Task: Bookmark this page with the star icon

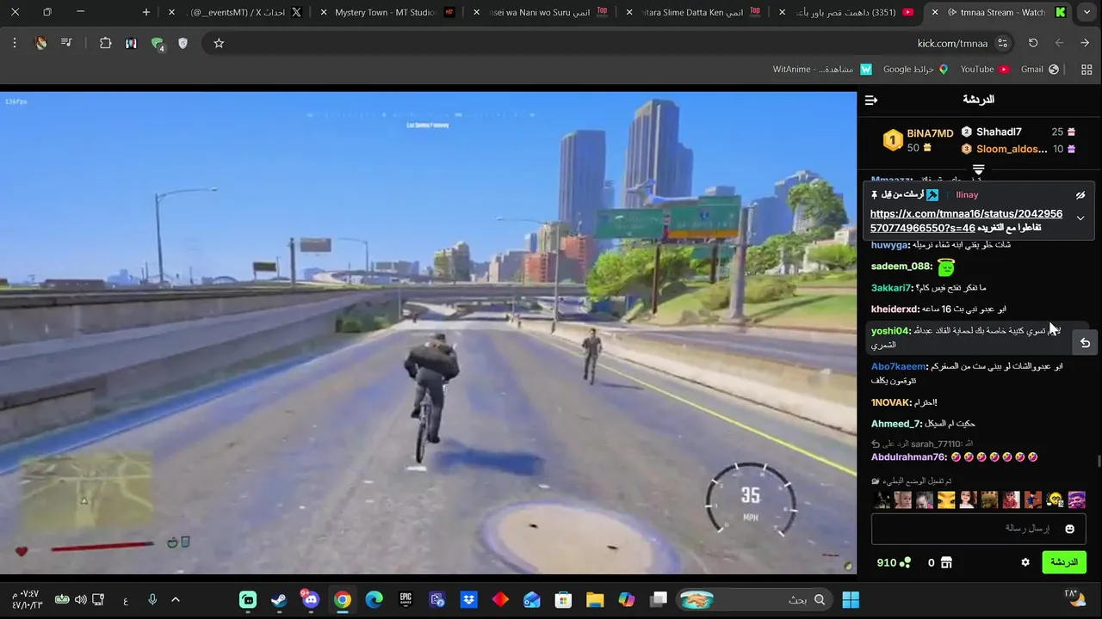Action: tap(219, 43)
